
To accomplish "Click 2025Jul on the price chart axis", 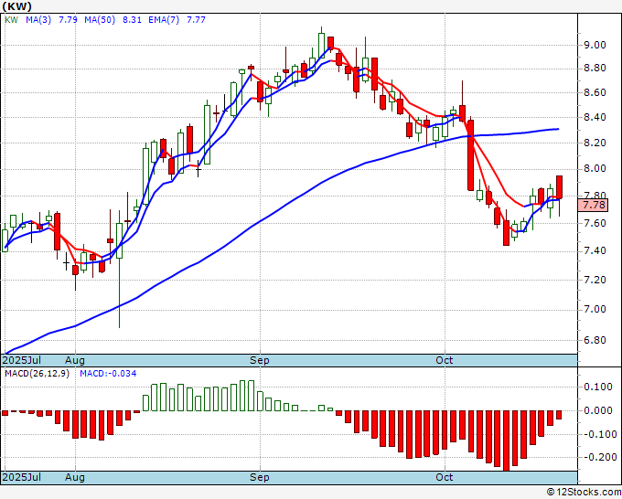I will tap(22, 360).
